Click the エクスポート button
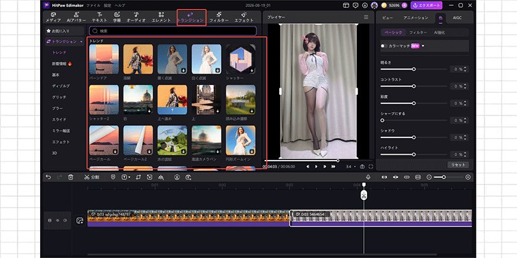This screenshot has height=258, width=517. (427, 5)
